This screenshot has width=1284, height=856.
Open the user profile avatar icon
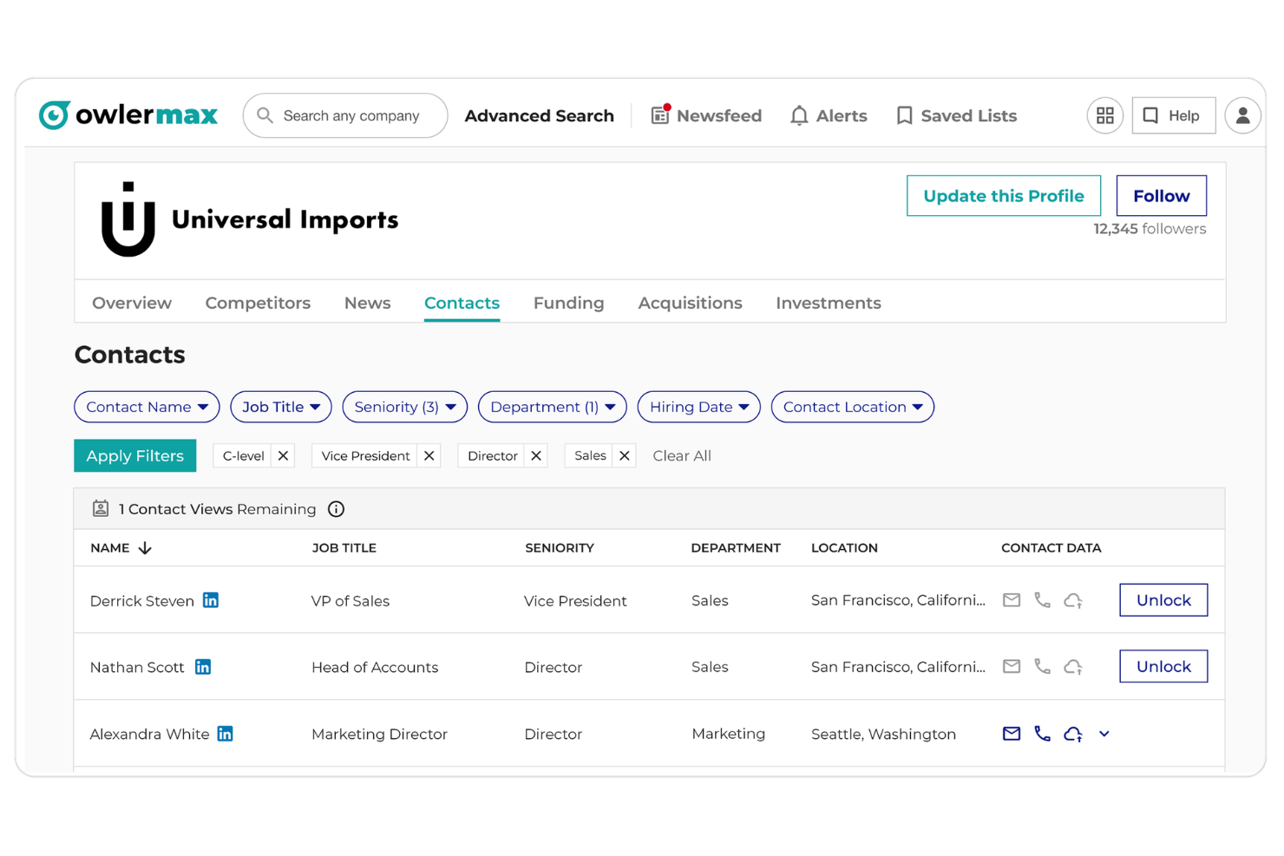(1242, 114)
